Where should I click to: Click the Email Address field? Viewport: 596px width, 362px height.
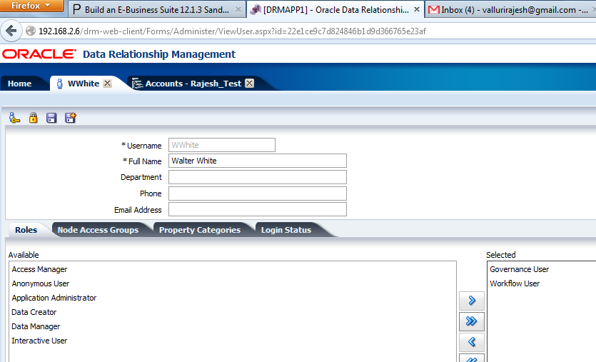click(x=258, y=209)
